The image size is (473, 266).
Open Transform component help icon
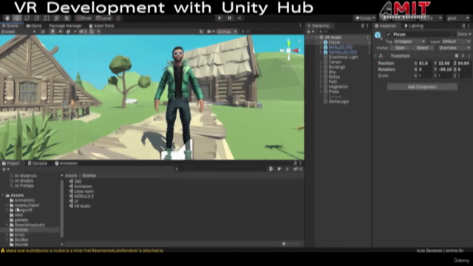click(457, 56)
